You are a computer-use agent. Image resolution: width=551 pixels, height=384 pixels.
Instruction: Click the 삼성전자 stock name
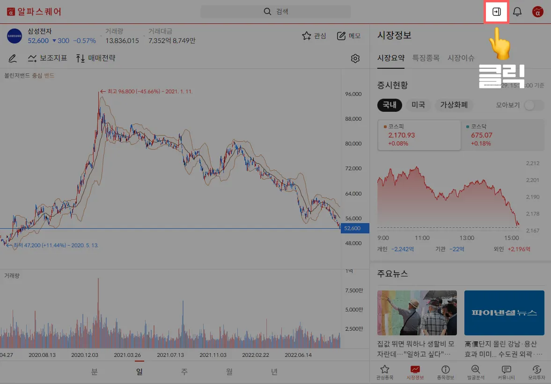[40, 31]
